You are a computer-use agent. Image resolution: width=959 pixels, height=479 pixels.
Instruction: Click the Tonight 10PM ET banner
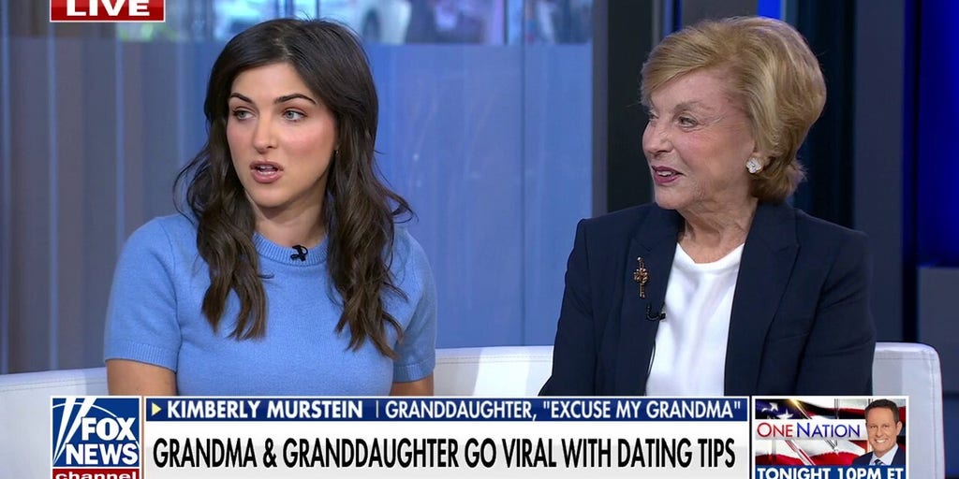point(830,472)
